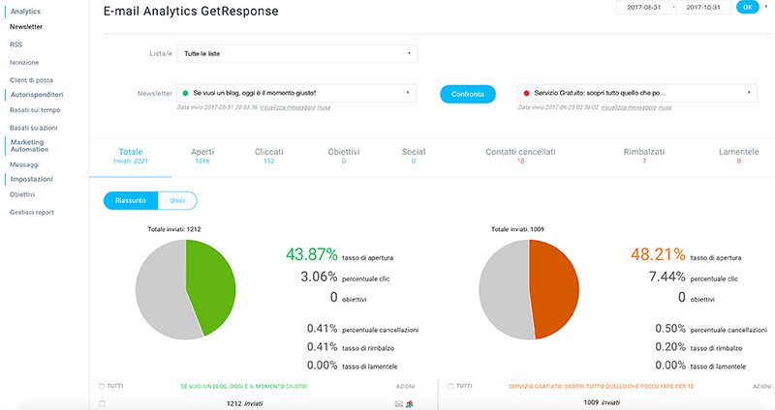Select the Riassunto view toggle
This screenshot has height=410, width=775.
pos(130,200)
